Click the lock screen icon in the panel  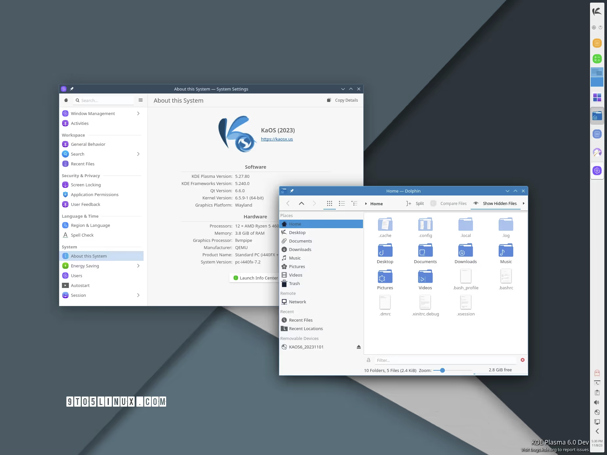[x=594, y=27]
